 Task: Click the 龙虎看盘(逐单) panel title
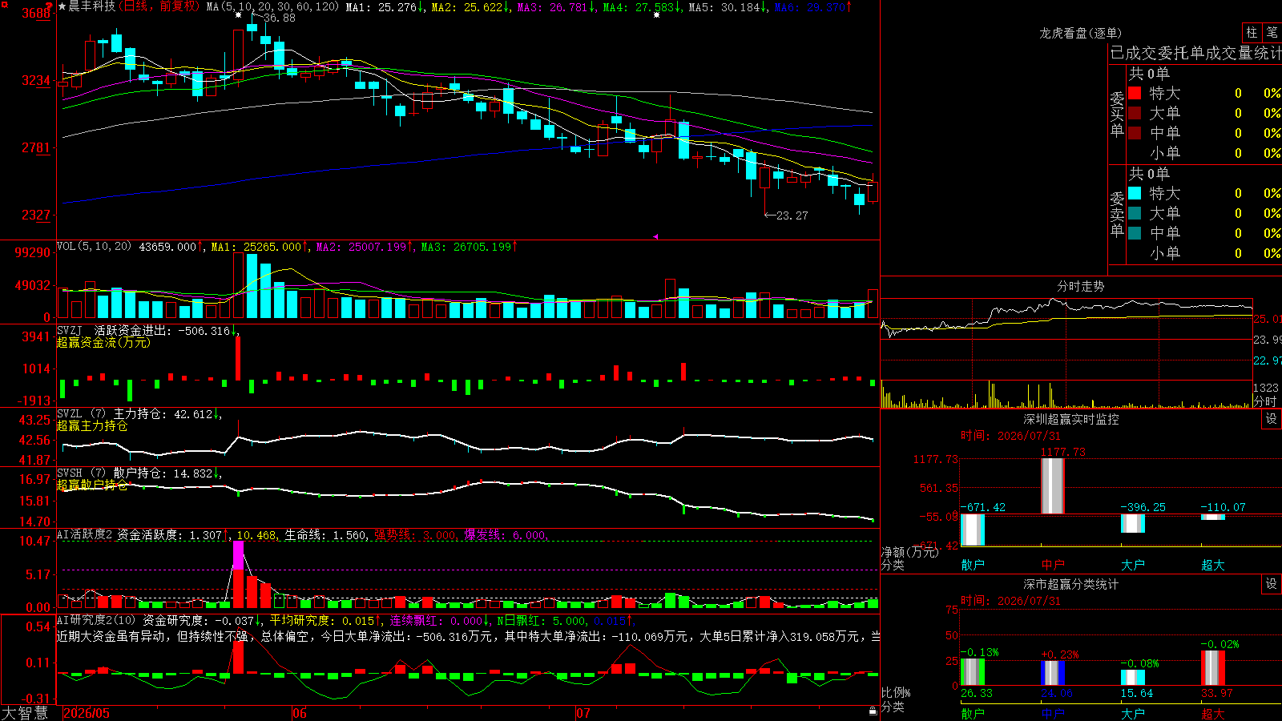tap(1080, 33)
